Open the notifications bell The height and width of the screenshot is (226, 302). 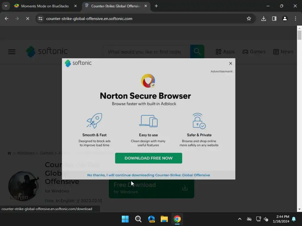pos(294,219)
